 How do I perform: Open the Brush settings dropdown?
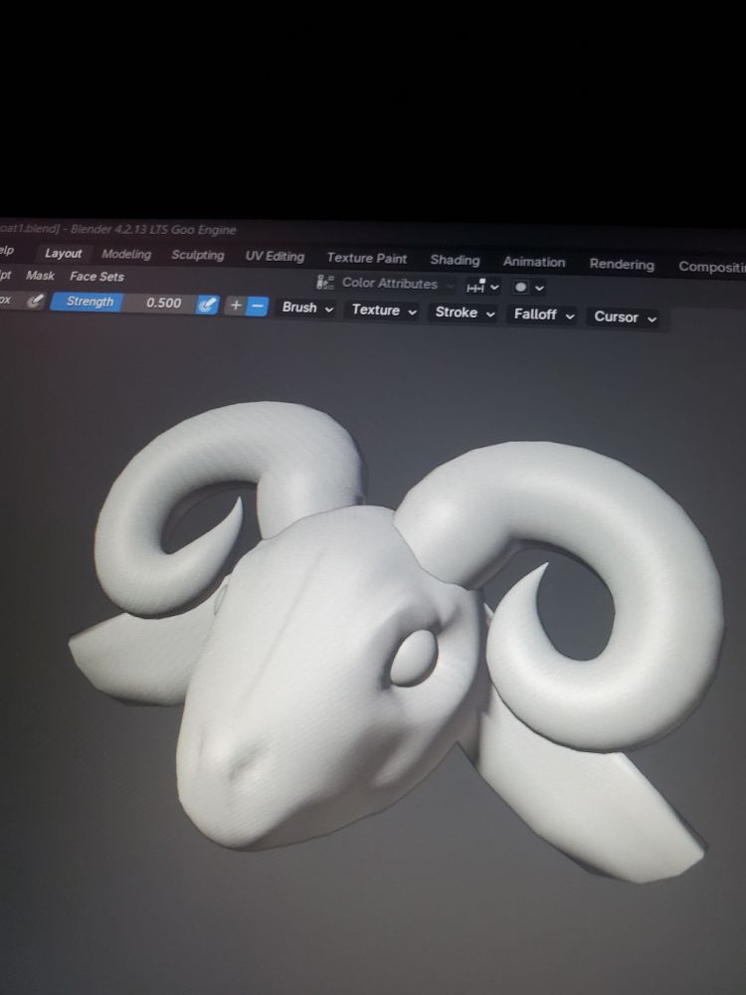[x=307, y=308]
